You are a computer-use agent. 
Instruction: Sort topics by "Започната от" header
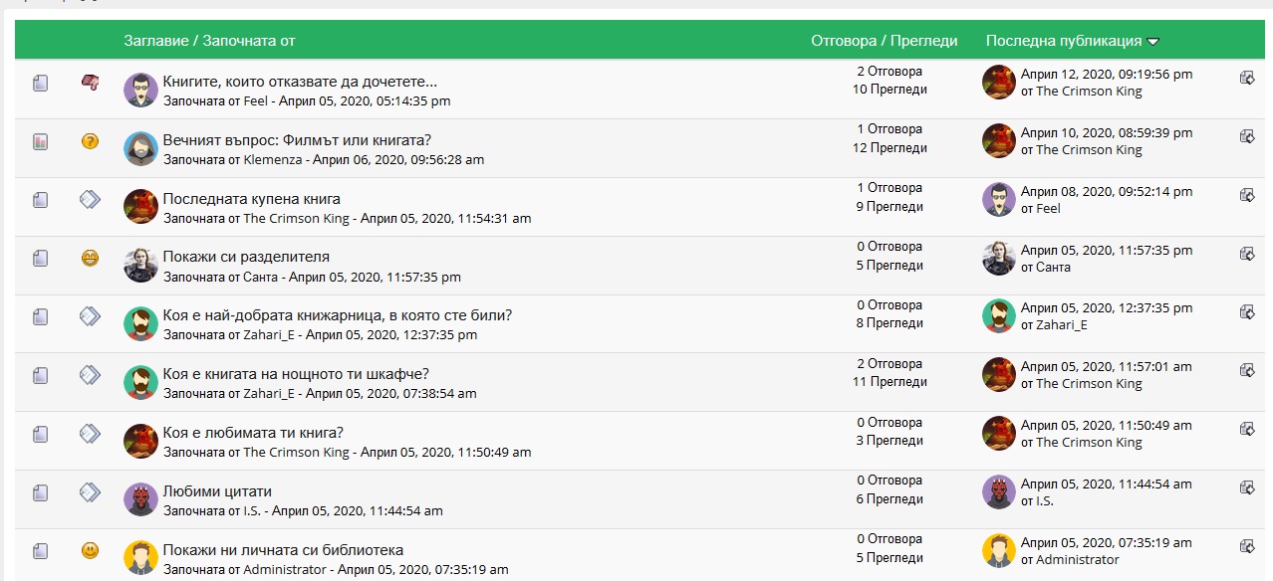tap(249, 41)
